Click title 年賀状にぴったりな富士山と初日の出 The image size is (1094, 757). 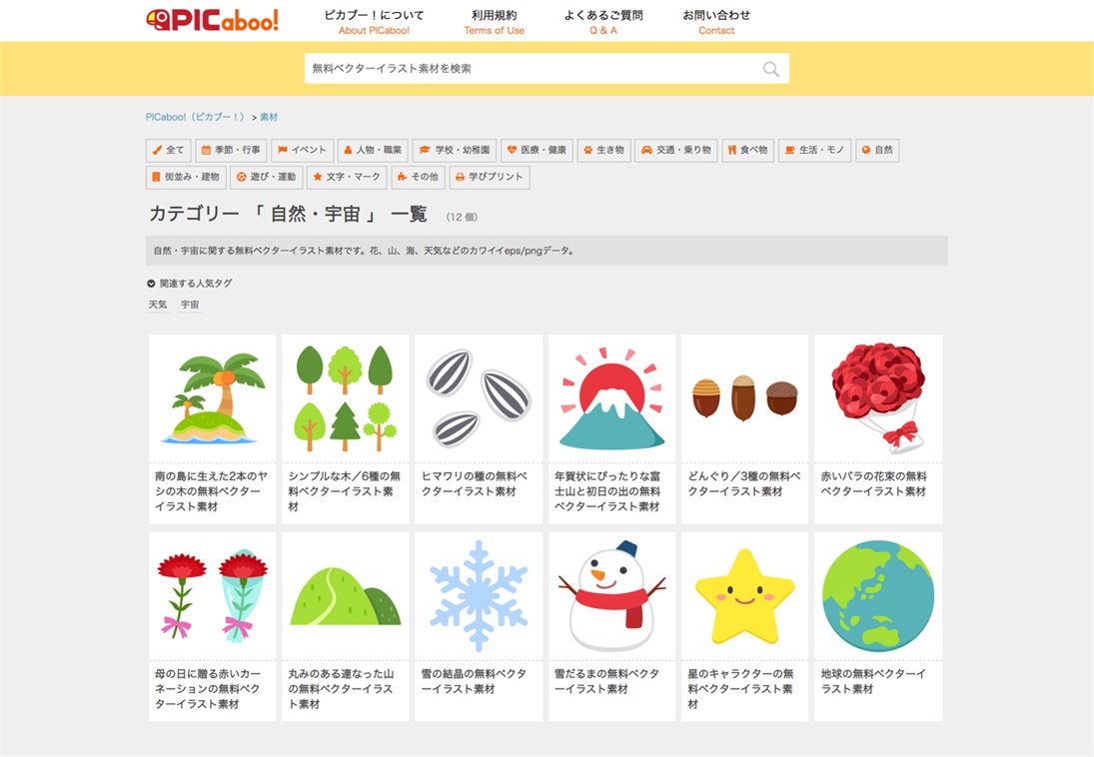[x=607, y=491]
